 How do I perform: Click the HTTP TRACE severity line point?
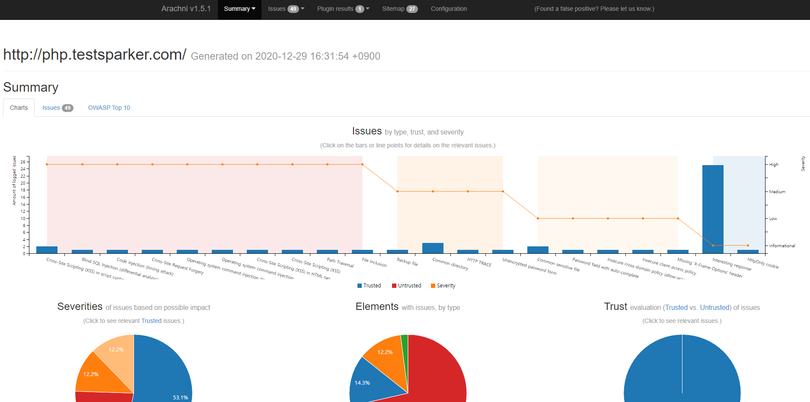468,191
